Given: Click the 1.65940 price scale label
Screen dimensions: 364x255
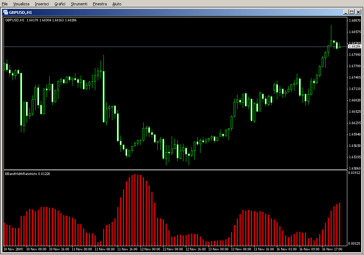Looking at the screenshot, I should coord(355,134).
